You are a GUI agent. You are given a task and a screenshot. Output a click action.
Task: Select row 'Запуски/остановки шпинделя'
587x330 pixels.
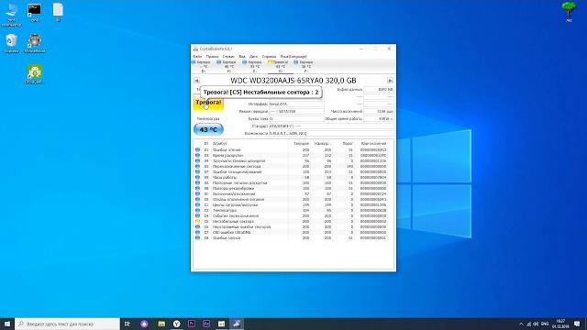point(291,161)
